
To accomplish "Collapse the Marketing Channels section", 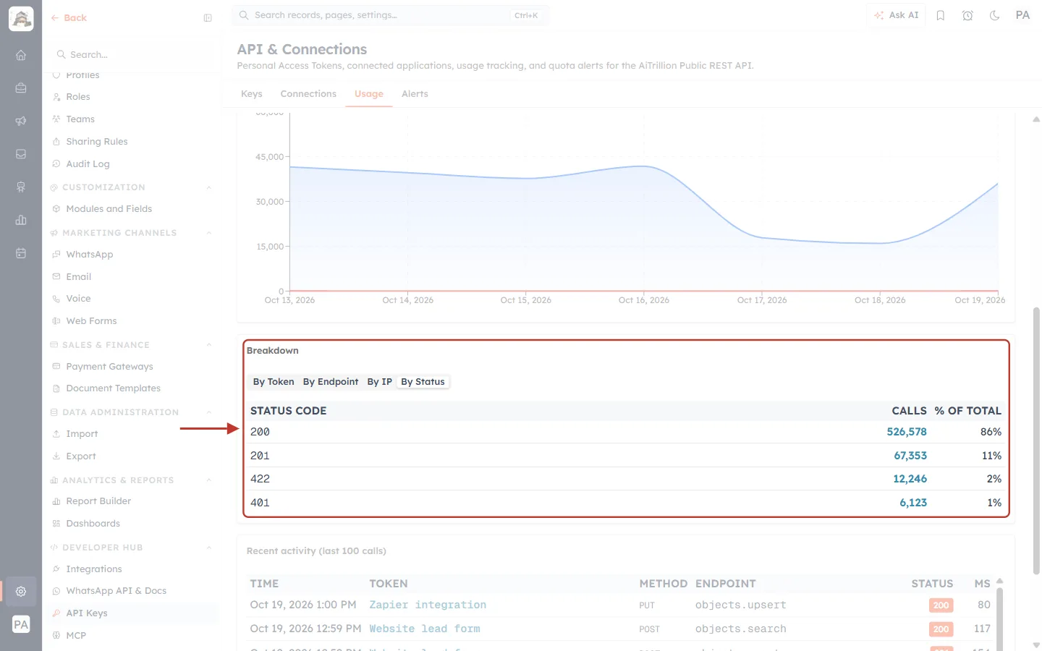I will point(209,233).
